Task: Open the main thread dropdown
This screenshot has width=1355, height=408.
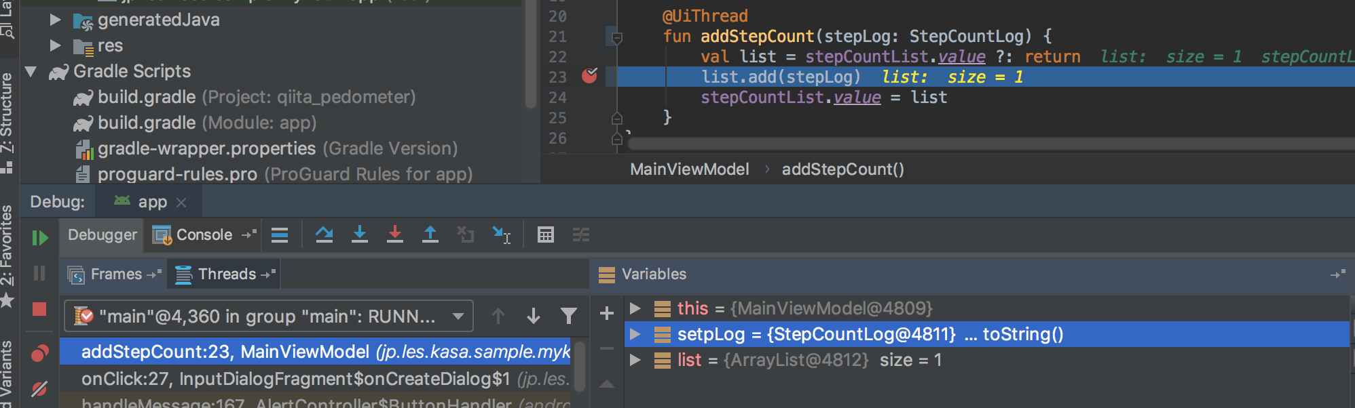Action: tap(269, 316)
